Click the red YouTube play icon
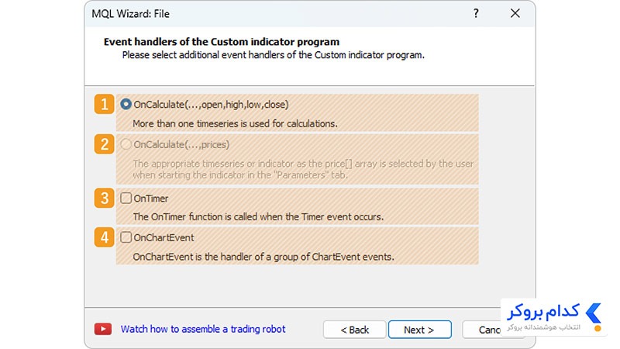Image resolution: width=620 pixels, height=349 pixels. [103, 329]
